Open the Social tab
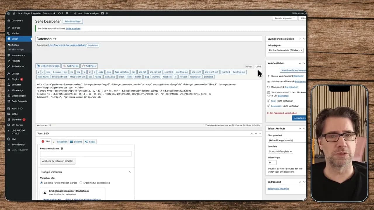 (x=90, y=142)
